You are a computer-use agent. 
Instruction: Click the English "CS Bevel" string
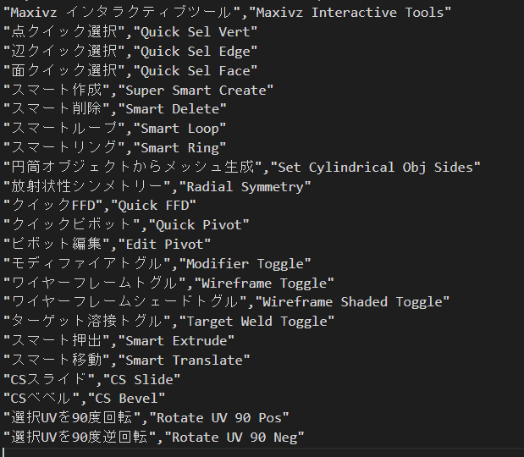[x=126, y=399]
